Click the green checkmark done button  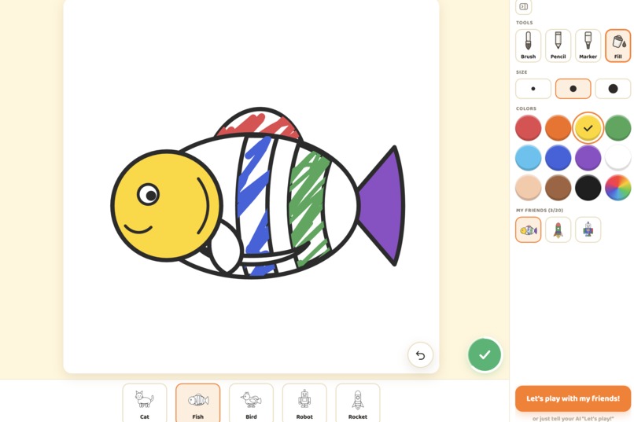tap(485, 354)
